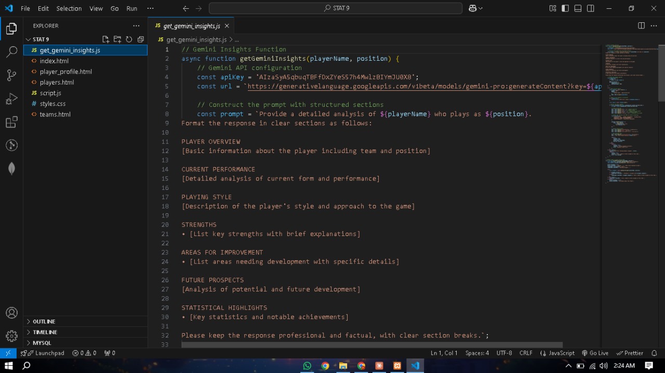Screen dimensions: 665x373
Task: Open Customize Layout icon
Action: point(553,8)
